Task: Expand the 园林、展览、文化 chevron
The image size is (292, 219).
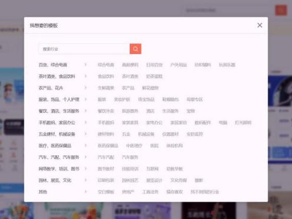Action: 85,180
